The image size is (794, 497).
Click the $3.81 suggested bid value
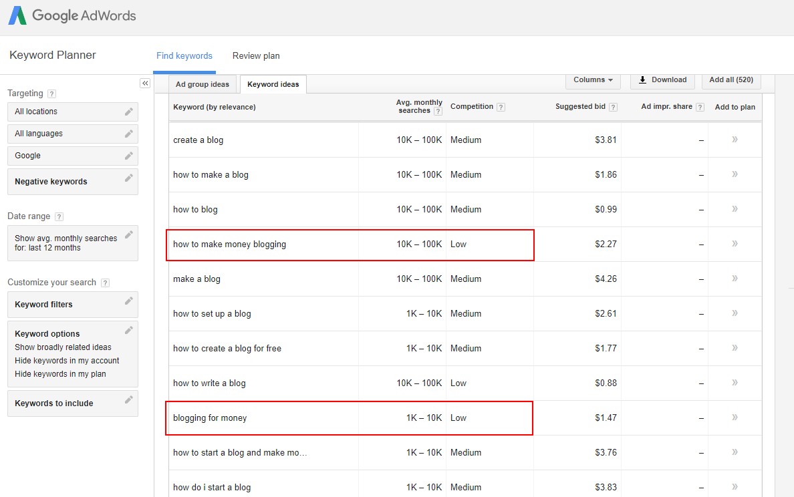pyautogui.click(x=606, y=140)
